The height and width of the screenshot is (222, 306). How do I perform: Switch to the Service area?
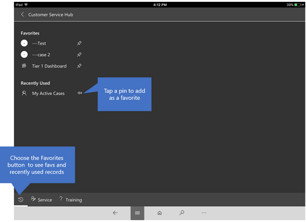point(41,200)
